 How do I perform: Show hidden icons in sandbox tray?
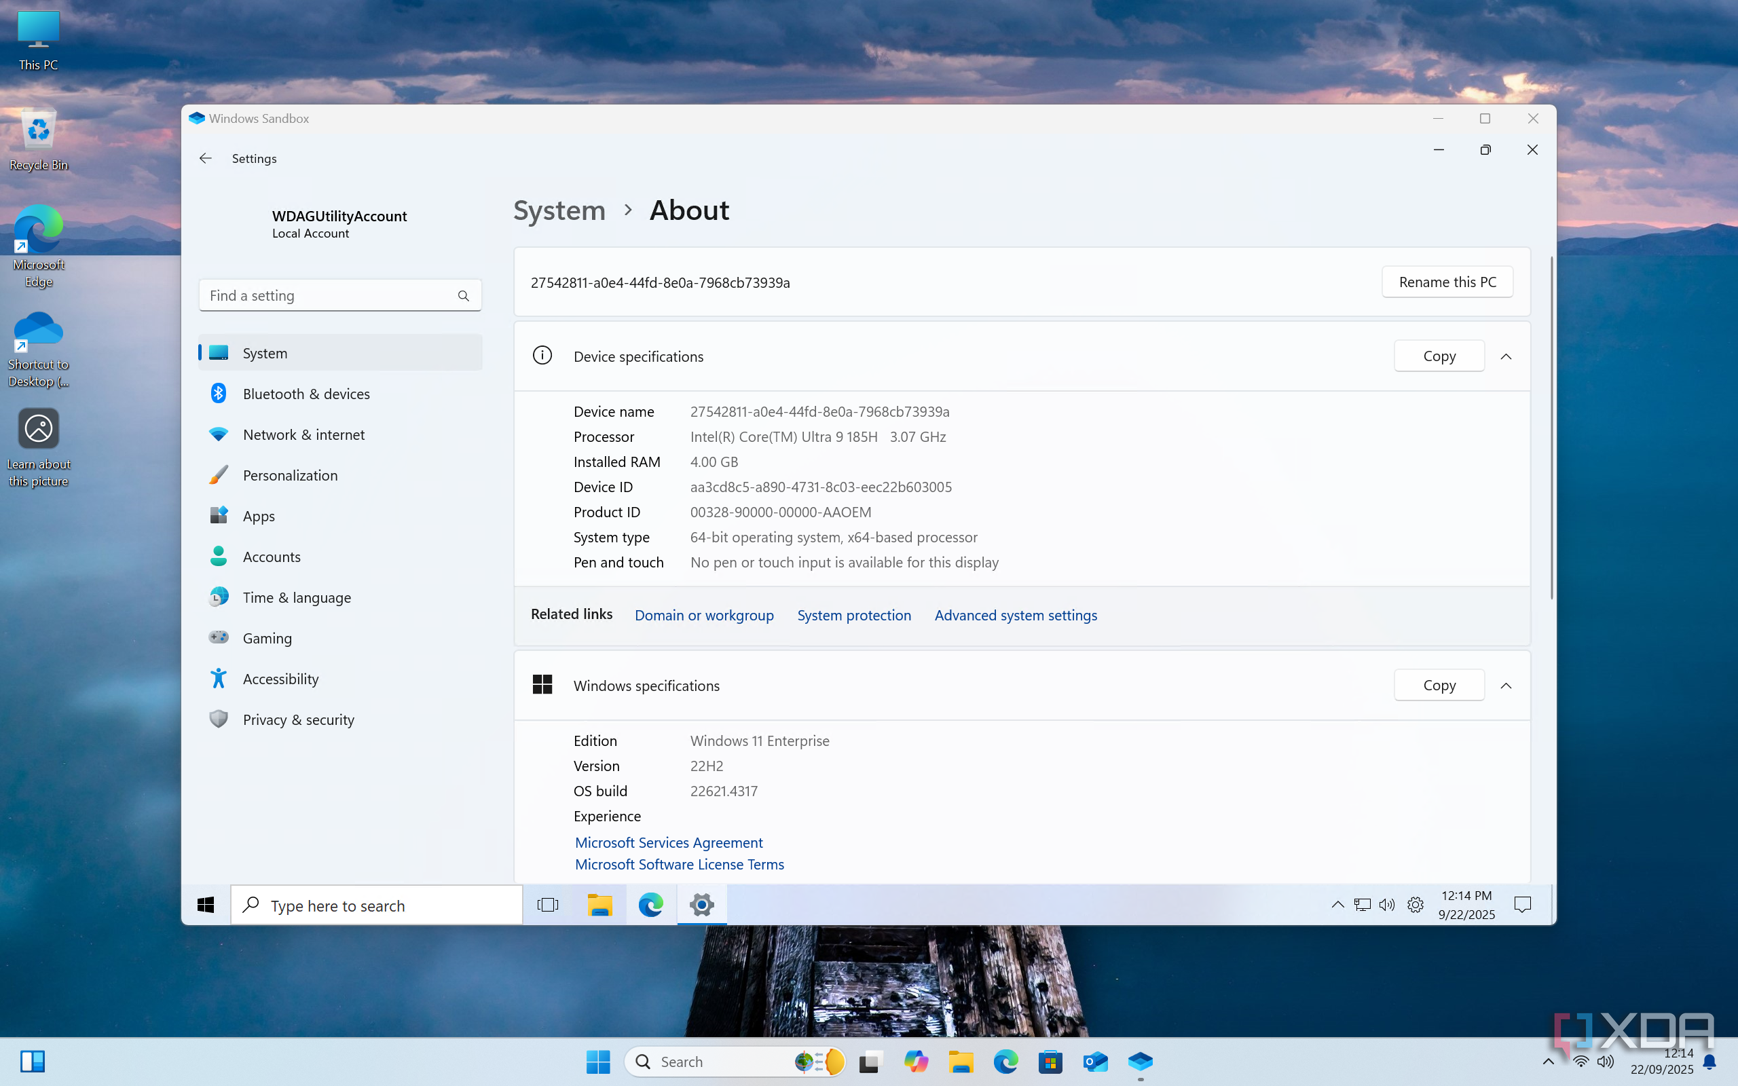(1337, 905)
